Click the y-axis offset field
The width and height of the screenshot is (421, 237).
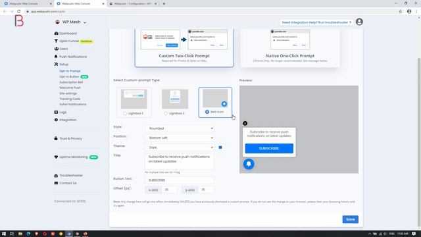pyautogui.click(x=206, y=190)
